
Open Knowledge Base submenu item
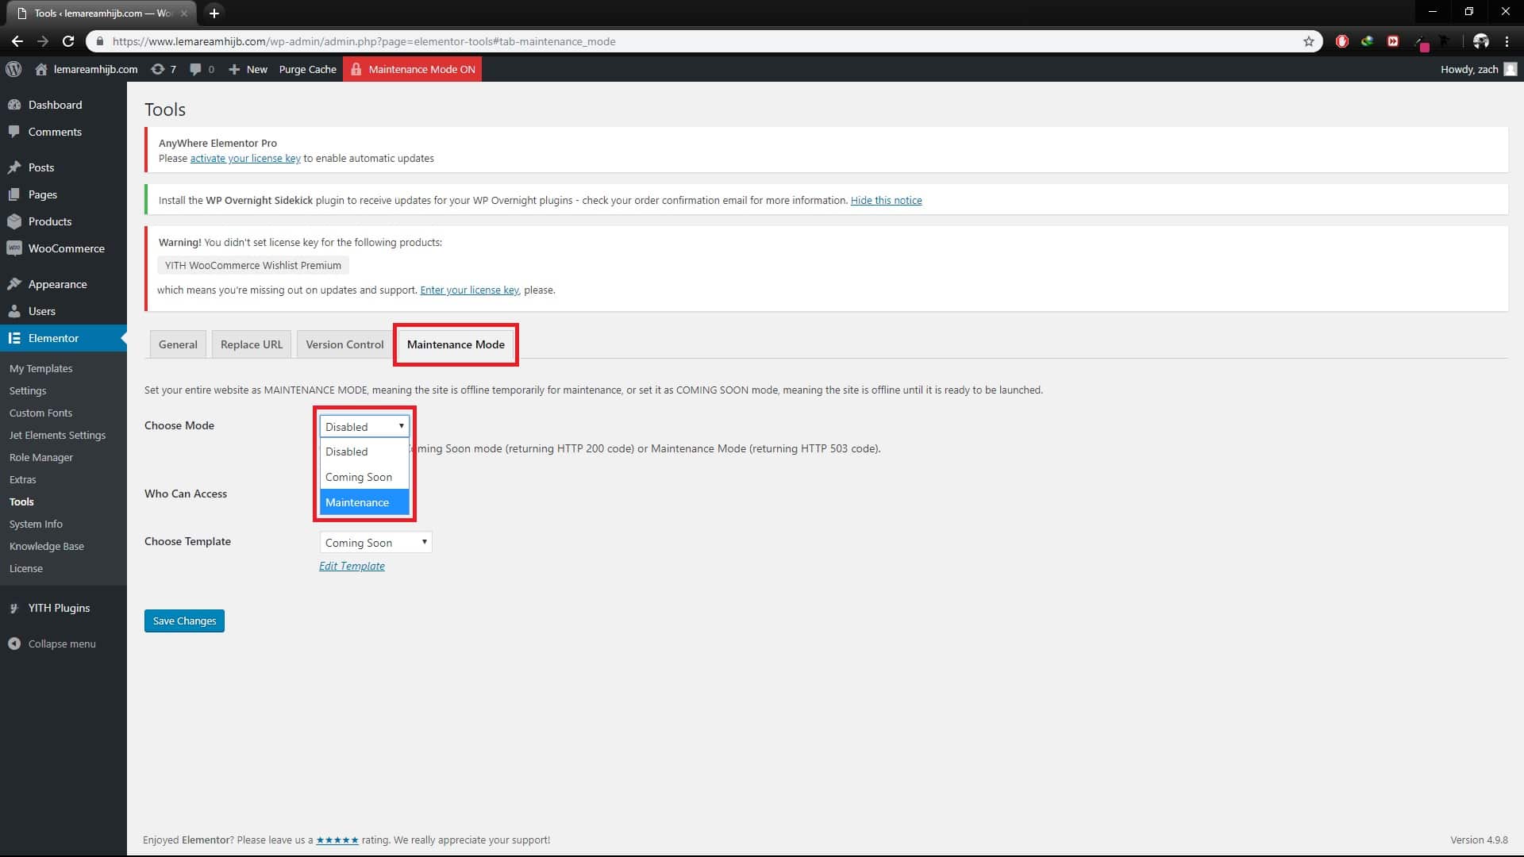click(46, 546)
